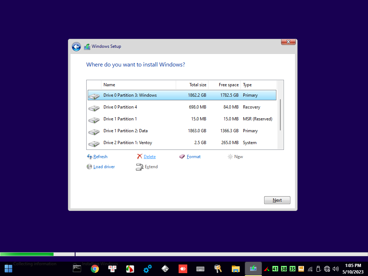Click the Windows Setup title icon
Image resolution: width=368 pixels, height=276 pixels.
click(x=87, y=46)
